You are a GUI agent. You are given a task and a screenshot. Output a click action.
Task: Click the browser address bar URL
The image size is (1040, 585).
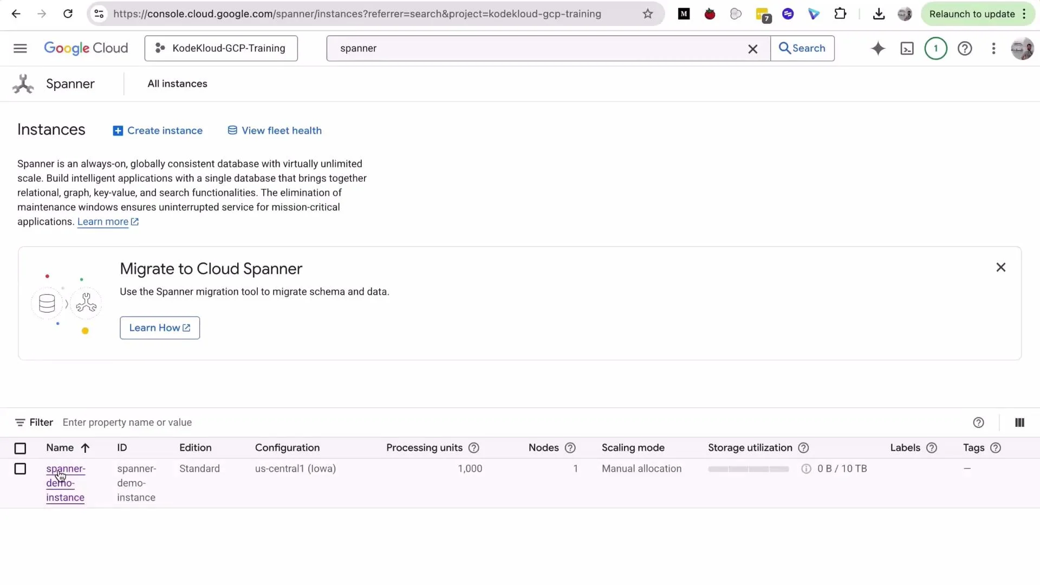(357, 14)
